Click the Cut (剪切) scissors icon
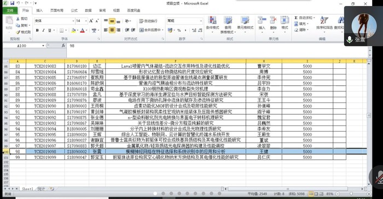The width and height of the screenshot is (383, 199). (18, 19)
